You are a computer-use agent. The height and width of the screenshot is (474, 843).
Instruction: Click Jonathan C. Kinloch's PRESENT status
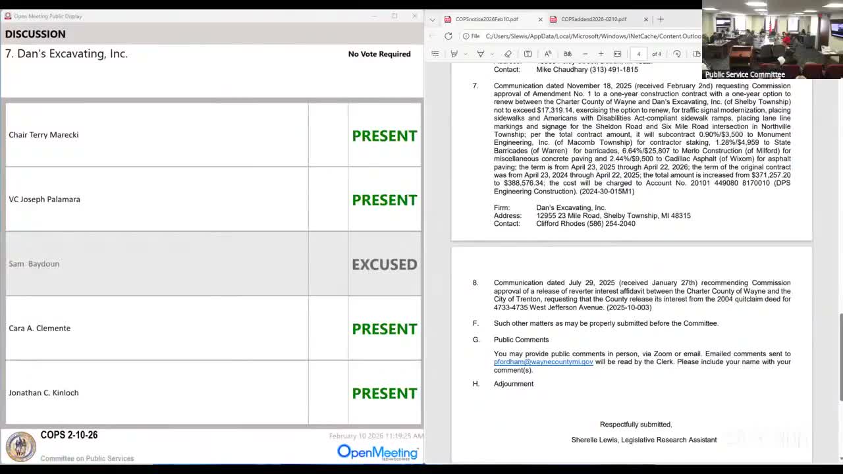click(x=385, y=394)
